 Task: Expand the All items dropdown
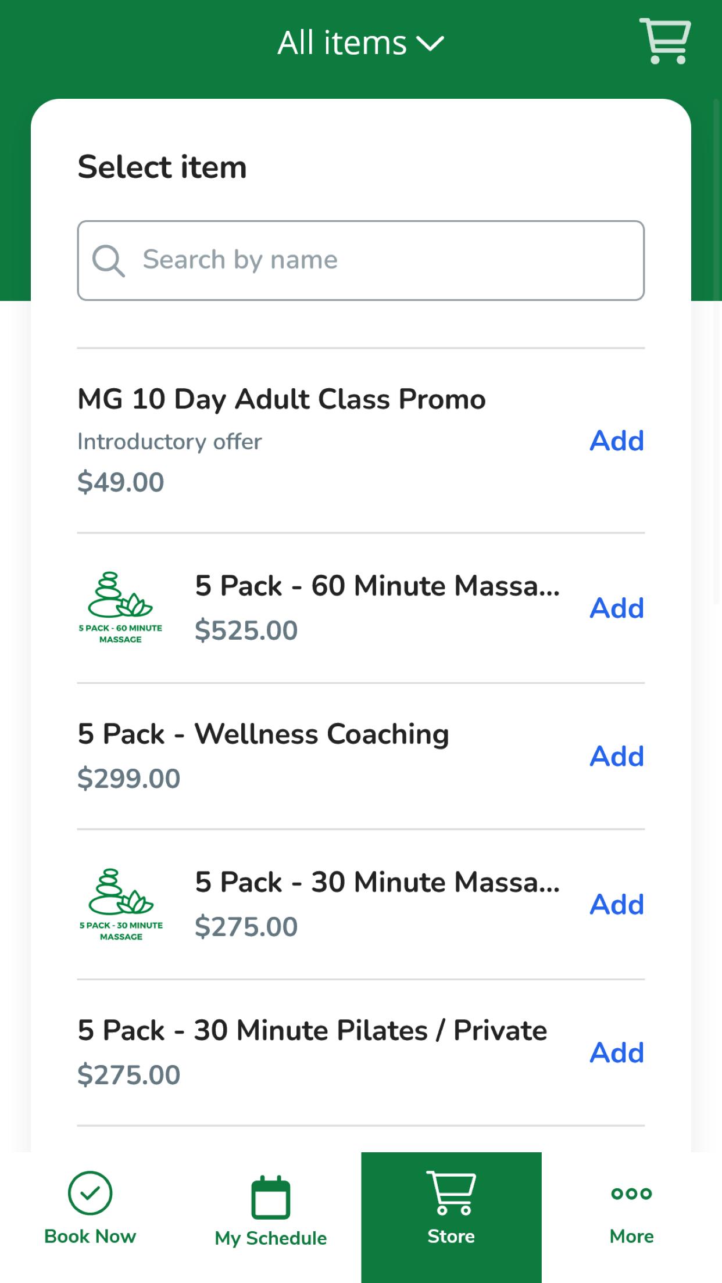coord(360,43)
